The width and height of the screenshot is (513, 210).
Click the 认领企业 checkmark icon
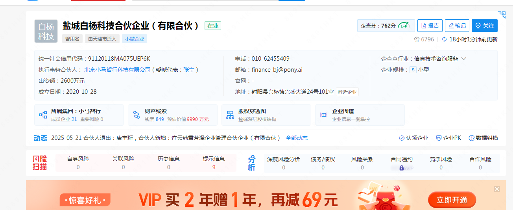pyautogui.click(x=402, y=138)
